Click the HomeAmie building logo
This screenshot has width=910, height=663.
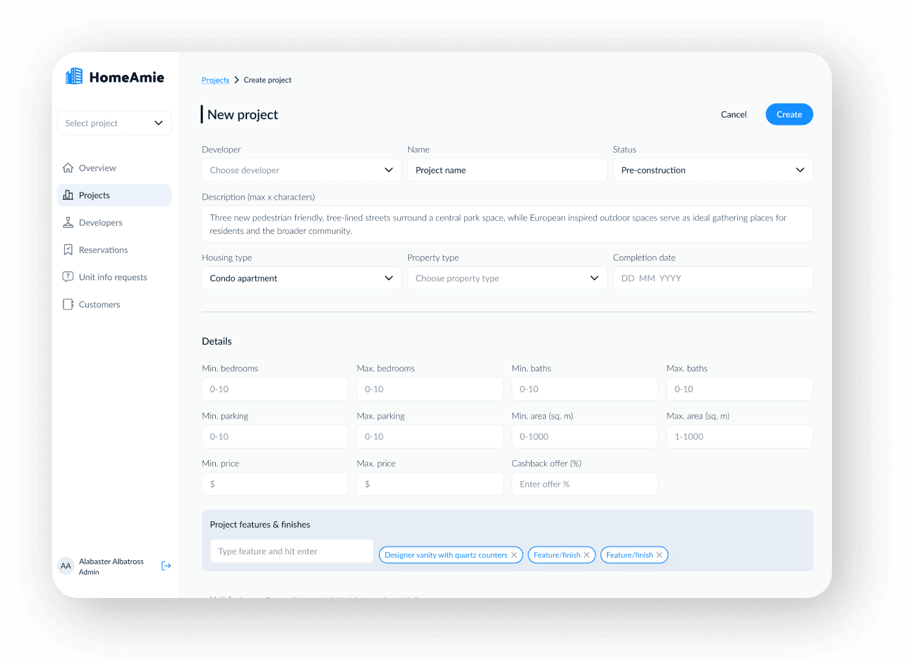coord(73,76)
